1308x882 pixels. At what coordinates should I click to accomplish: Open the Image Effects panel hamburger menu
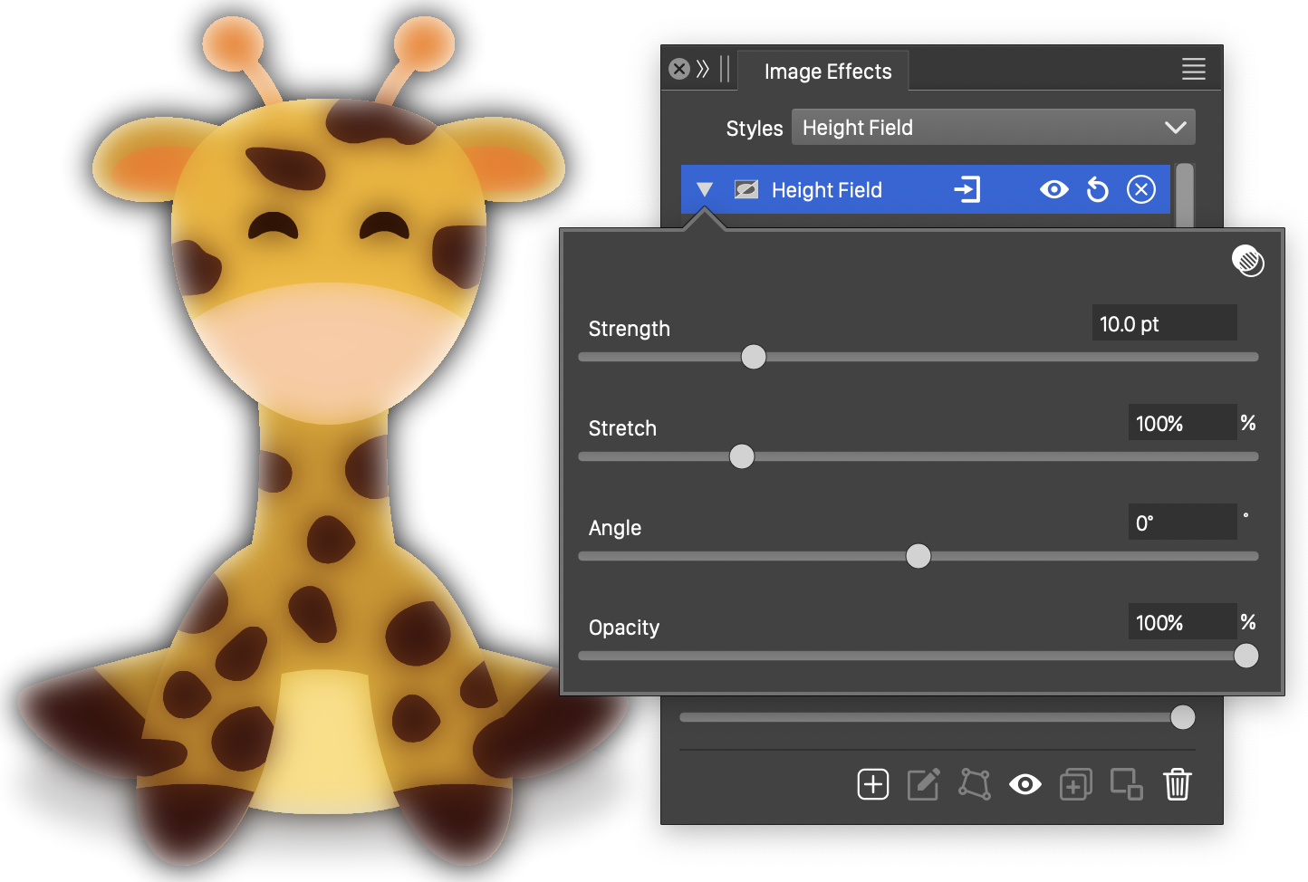coord(1193,70)
